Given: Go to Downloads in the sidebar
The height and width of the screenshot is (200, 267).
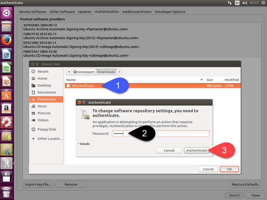Looking at the screenshot, I should 46,99.
